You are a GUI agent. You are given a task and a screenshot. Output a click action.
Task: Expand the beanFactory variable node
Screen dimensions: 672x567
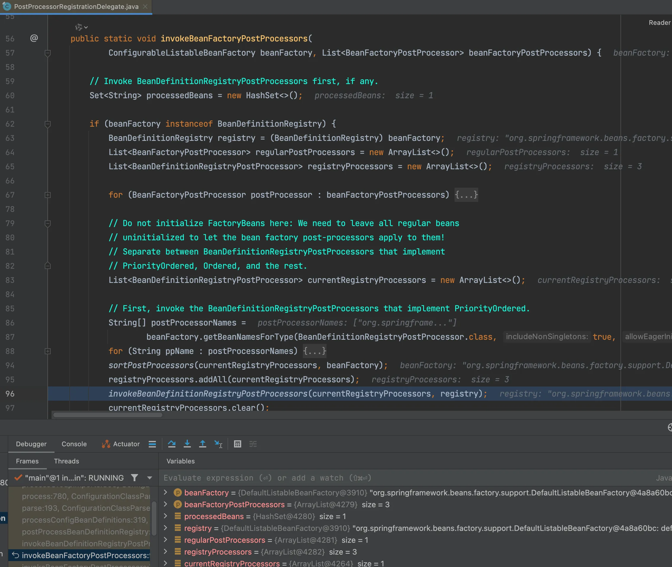click(x=165, y=492)
